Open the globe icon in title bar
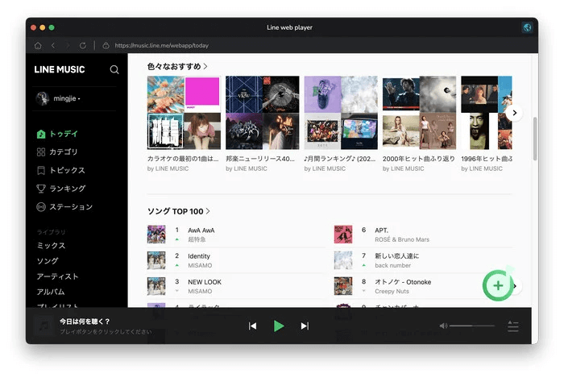Image resolution: width=564 pixels, height=378 pixels. tap(527, 27)
